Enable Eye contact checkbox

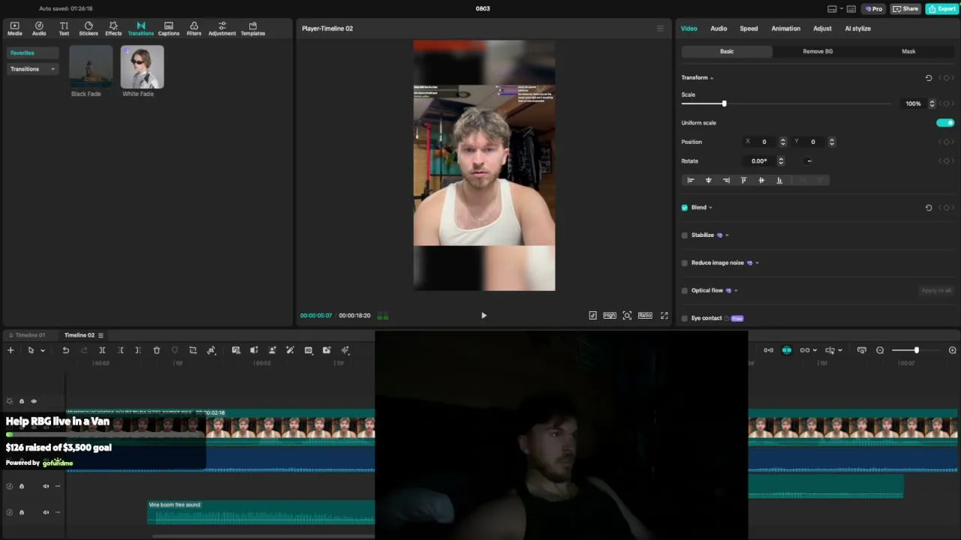click(x=685, y=319)
